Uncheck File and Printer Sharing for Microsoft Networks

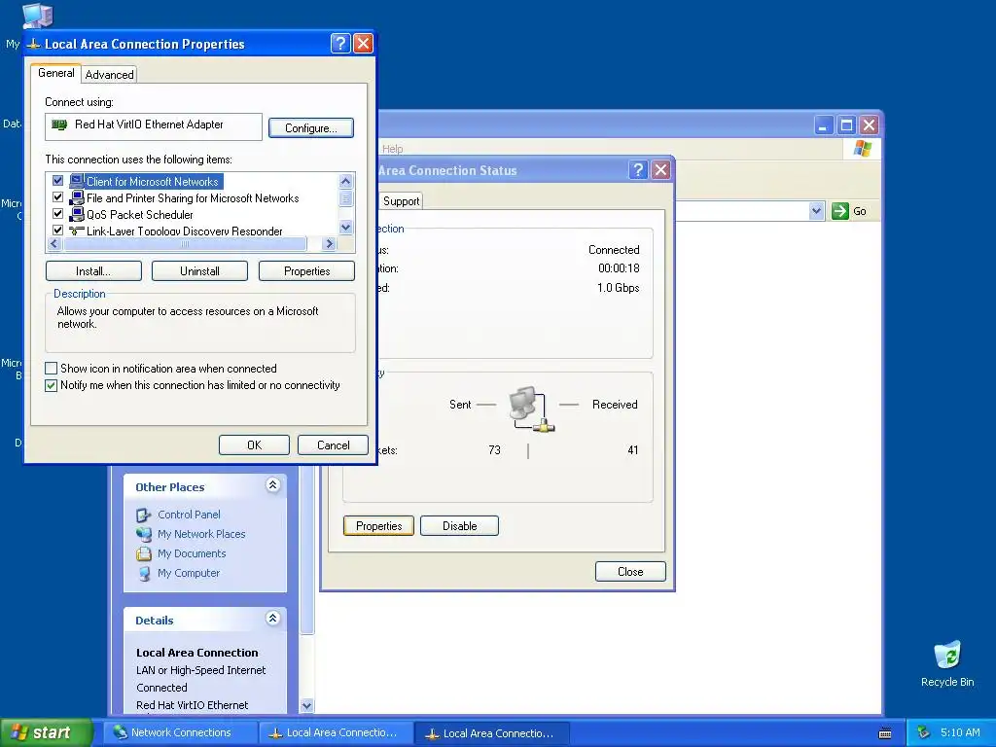point(57,196)
